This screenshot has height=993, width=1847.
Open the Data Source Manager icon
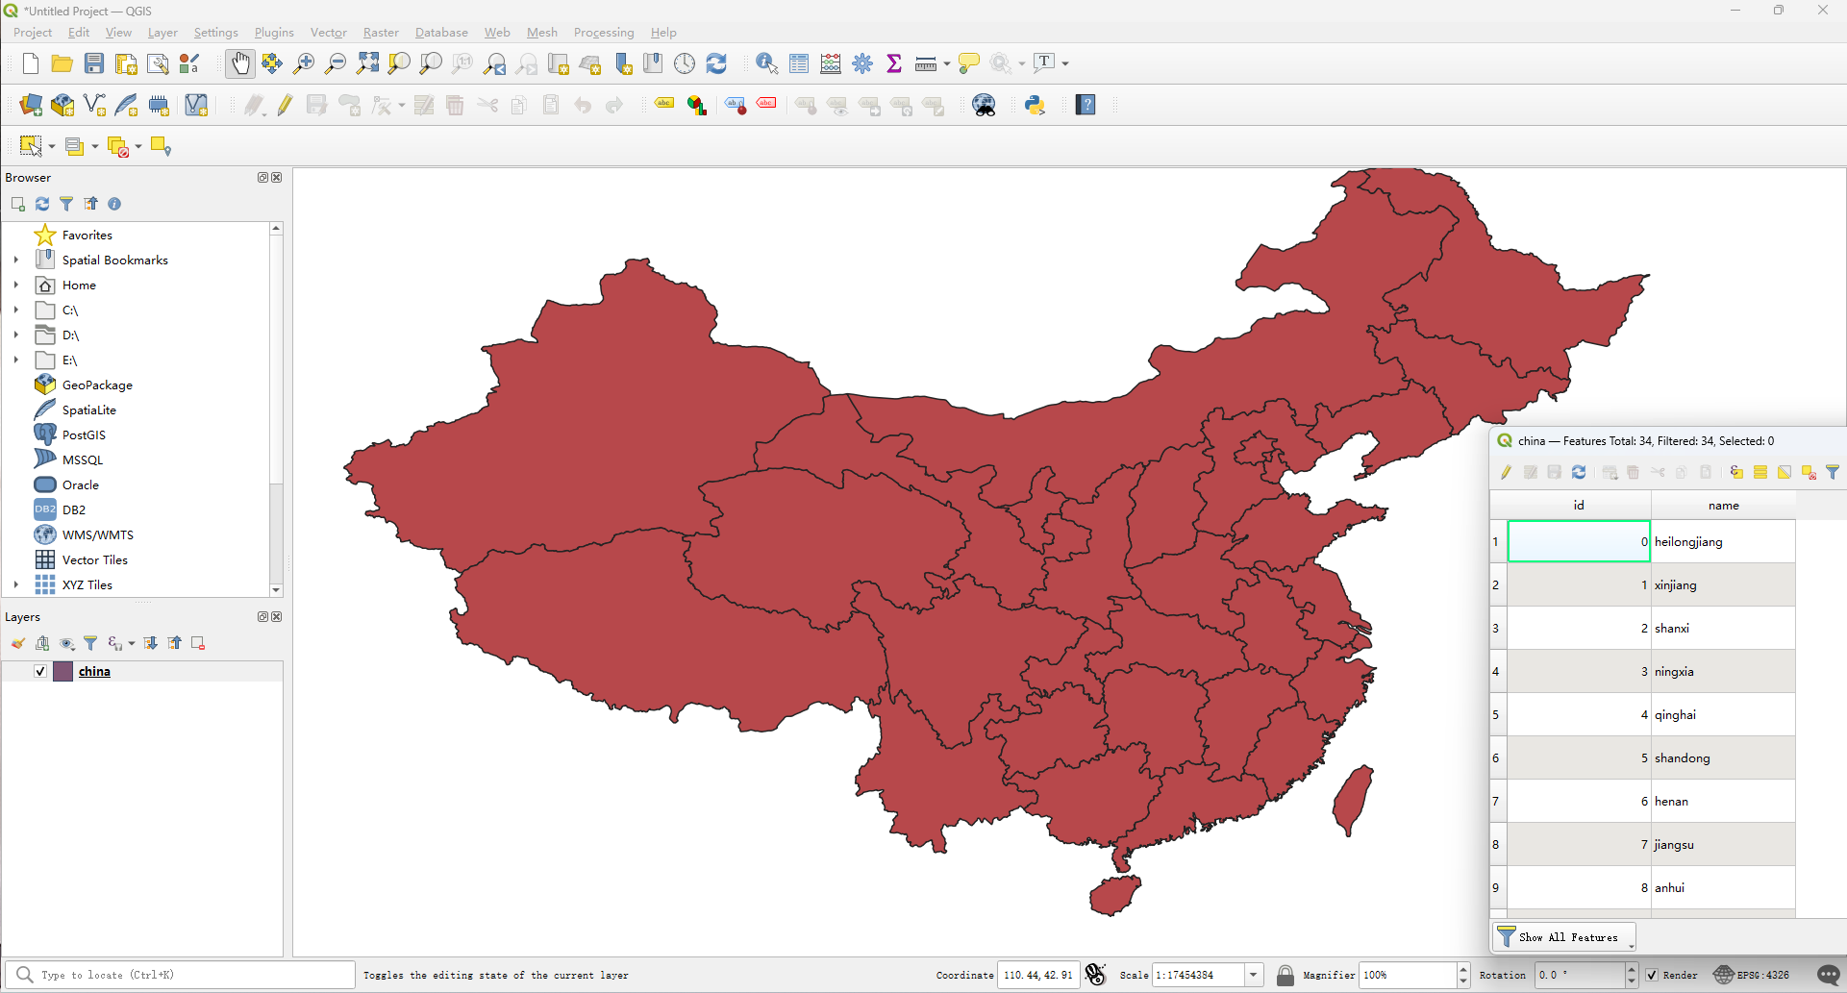pos(31,105)
